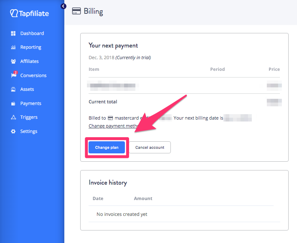This screenshot has height=243, width=297.
Task: Click the Dashboard grid icon
Action: (x=13, y=33)
